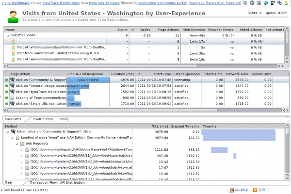Screen dimensions: 291x194
Task: Open the dynaTrace Monitoring's link
Action: [x=61, y=3]
